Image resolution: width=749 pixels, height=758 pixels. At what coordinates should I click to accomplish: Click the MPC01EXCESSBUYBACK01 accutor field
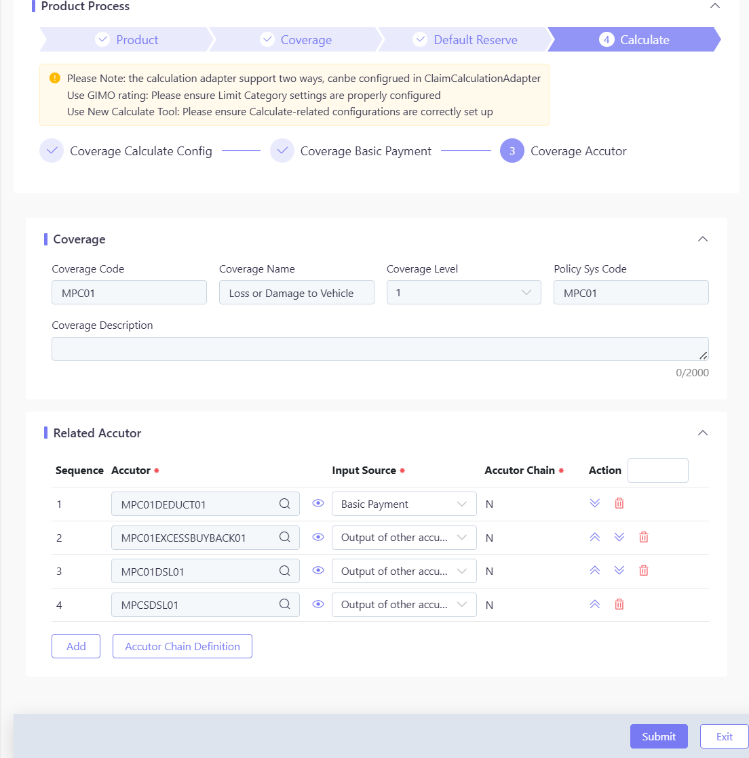(x=206, y=538)
